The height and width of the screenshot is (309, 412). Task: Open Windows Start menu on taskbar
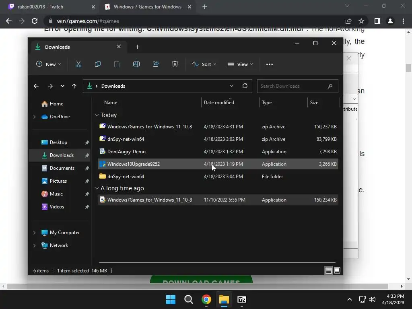coord(171,299)
